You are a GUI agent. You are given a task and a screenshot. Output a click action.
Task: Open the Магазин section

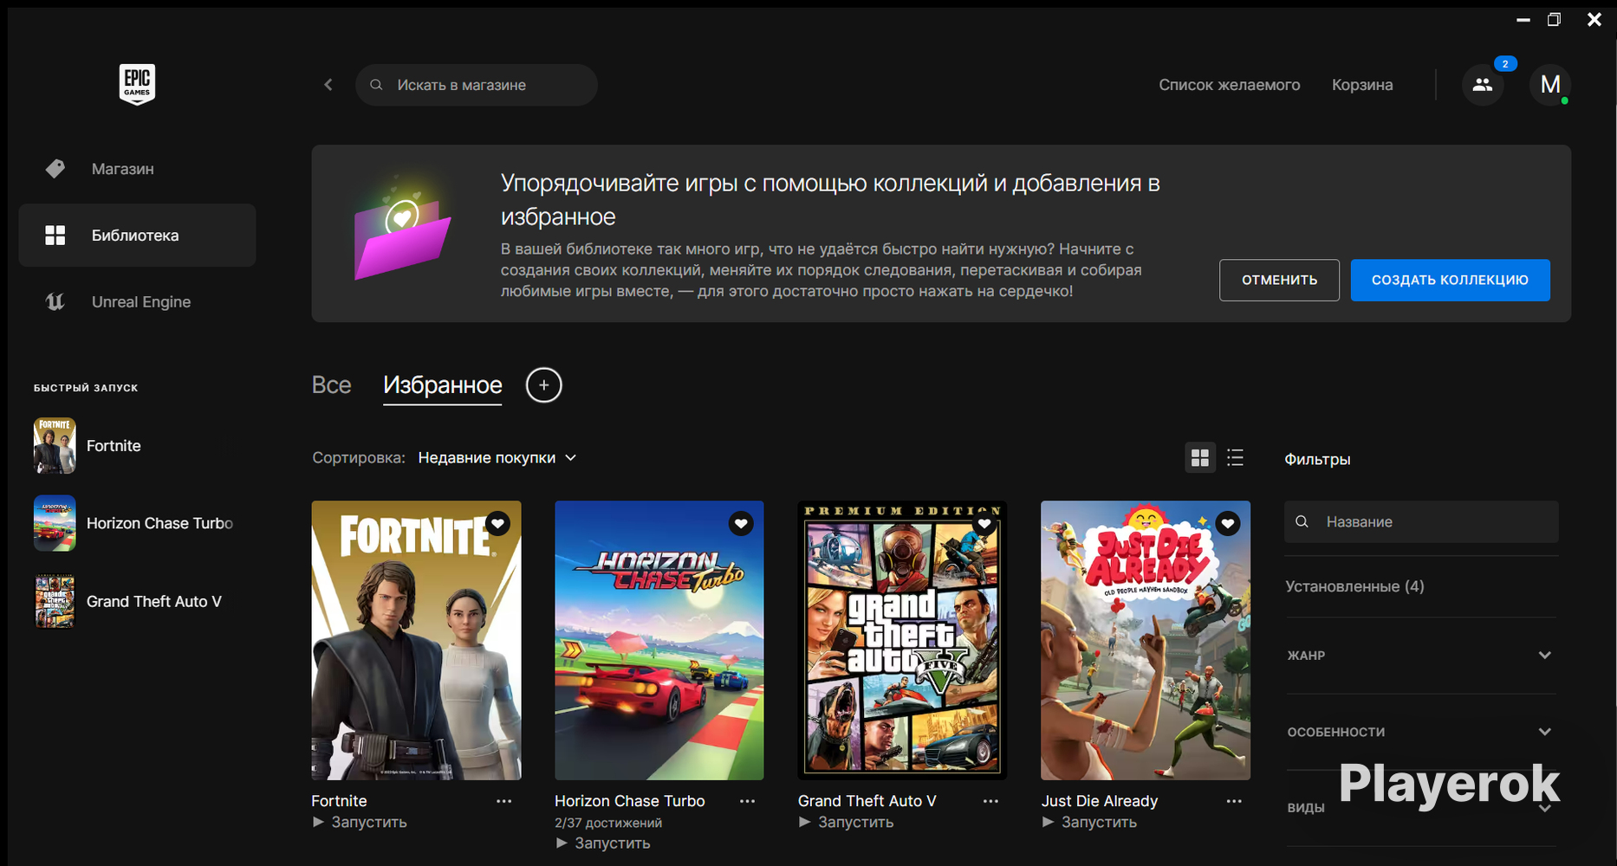pos(137,169)
